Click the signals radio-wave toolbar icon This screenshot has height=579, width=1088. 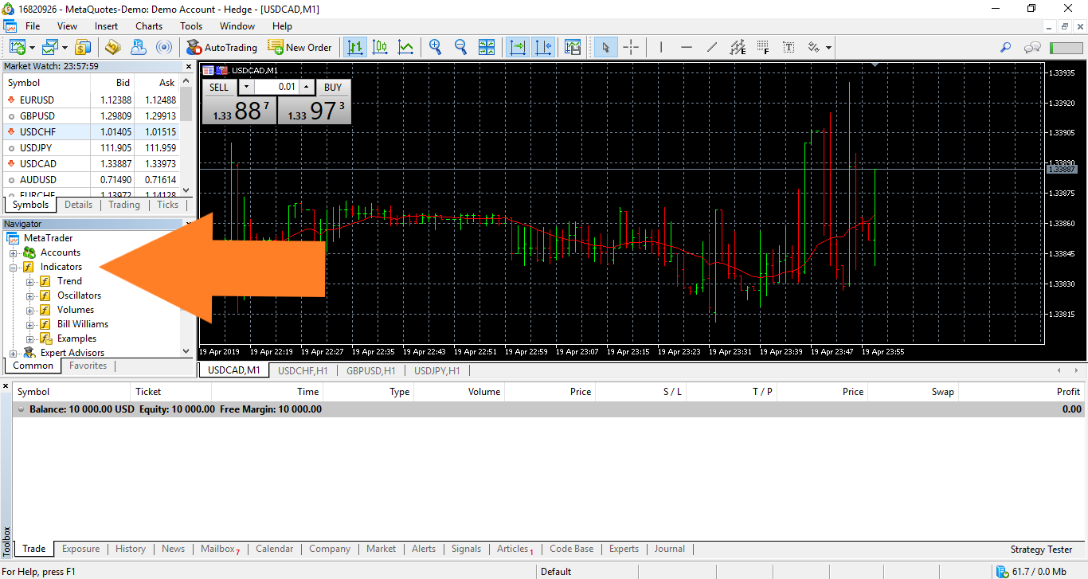pyautogui.click(x=164, y=47)
